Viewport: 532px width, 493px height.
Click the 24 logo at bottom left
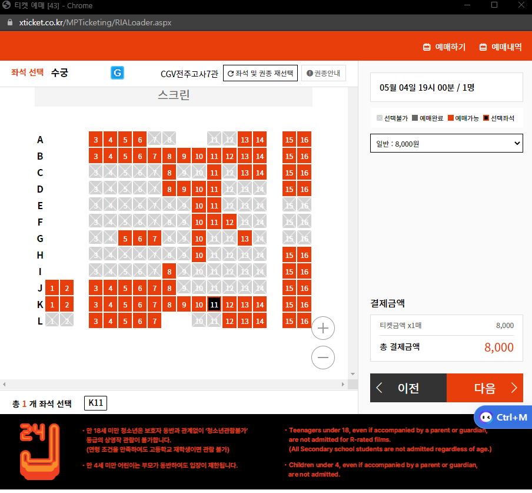tap(39, 451)
